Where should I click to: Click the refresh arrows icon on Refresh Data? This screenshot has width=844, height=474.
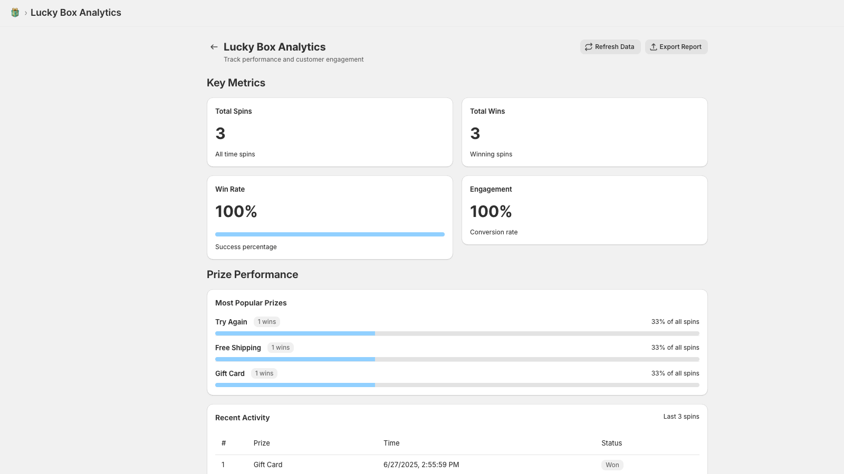tap(588, 47)
